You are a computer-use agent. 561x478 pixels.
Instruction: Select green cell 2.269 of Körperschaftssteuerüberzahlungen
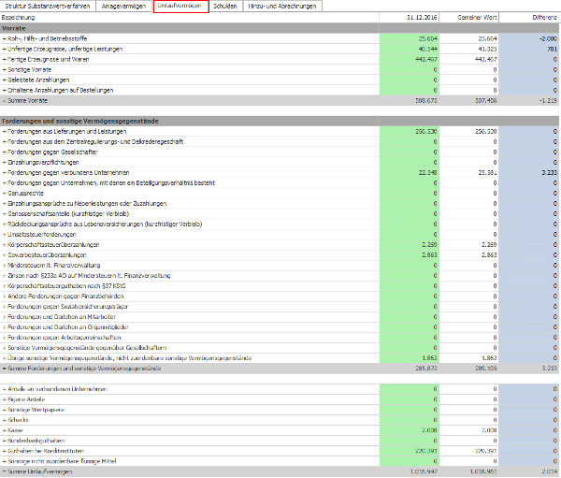pos(410,245)
